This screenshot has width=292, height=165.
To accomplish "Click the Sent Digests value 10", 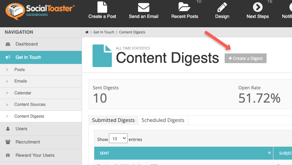I will click(x=100, y=98).
